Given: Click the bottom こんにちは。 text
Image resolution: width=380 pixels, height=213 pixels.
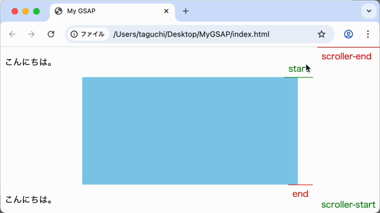Looking at the screenshot, I should point(29,199).
